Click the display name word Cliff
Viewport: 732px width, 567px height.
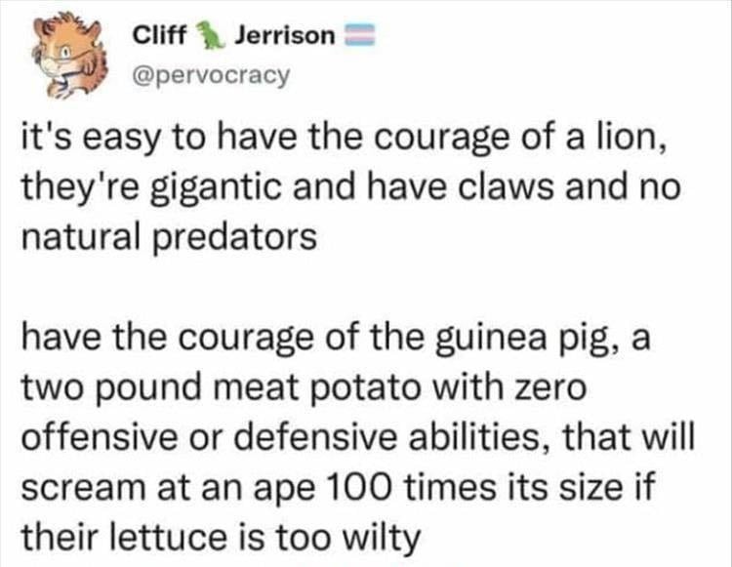pos(160,34)
